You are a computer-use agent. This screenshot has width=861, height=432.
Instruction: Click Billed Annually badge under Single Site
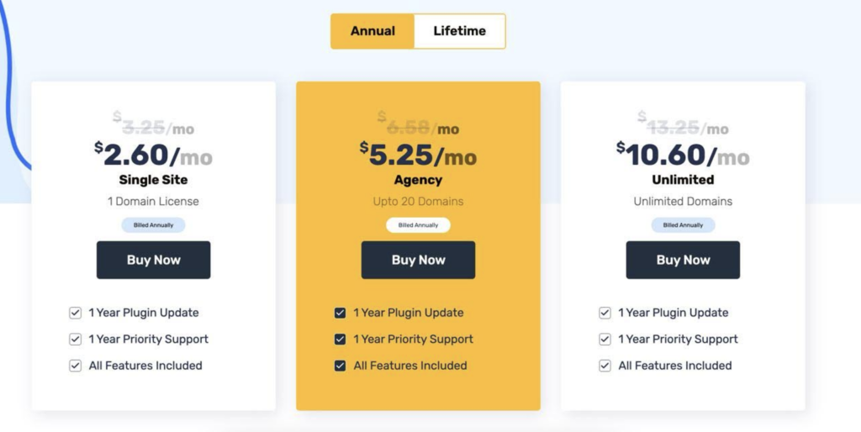[153, 225]
